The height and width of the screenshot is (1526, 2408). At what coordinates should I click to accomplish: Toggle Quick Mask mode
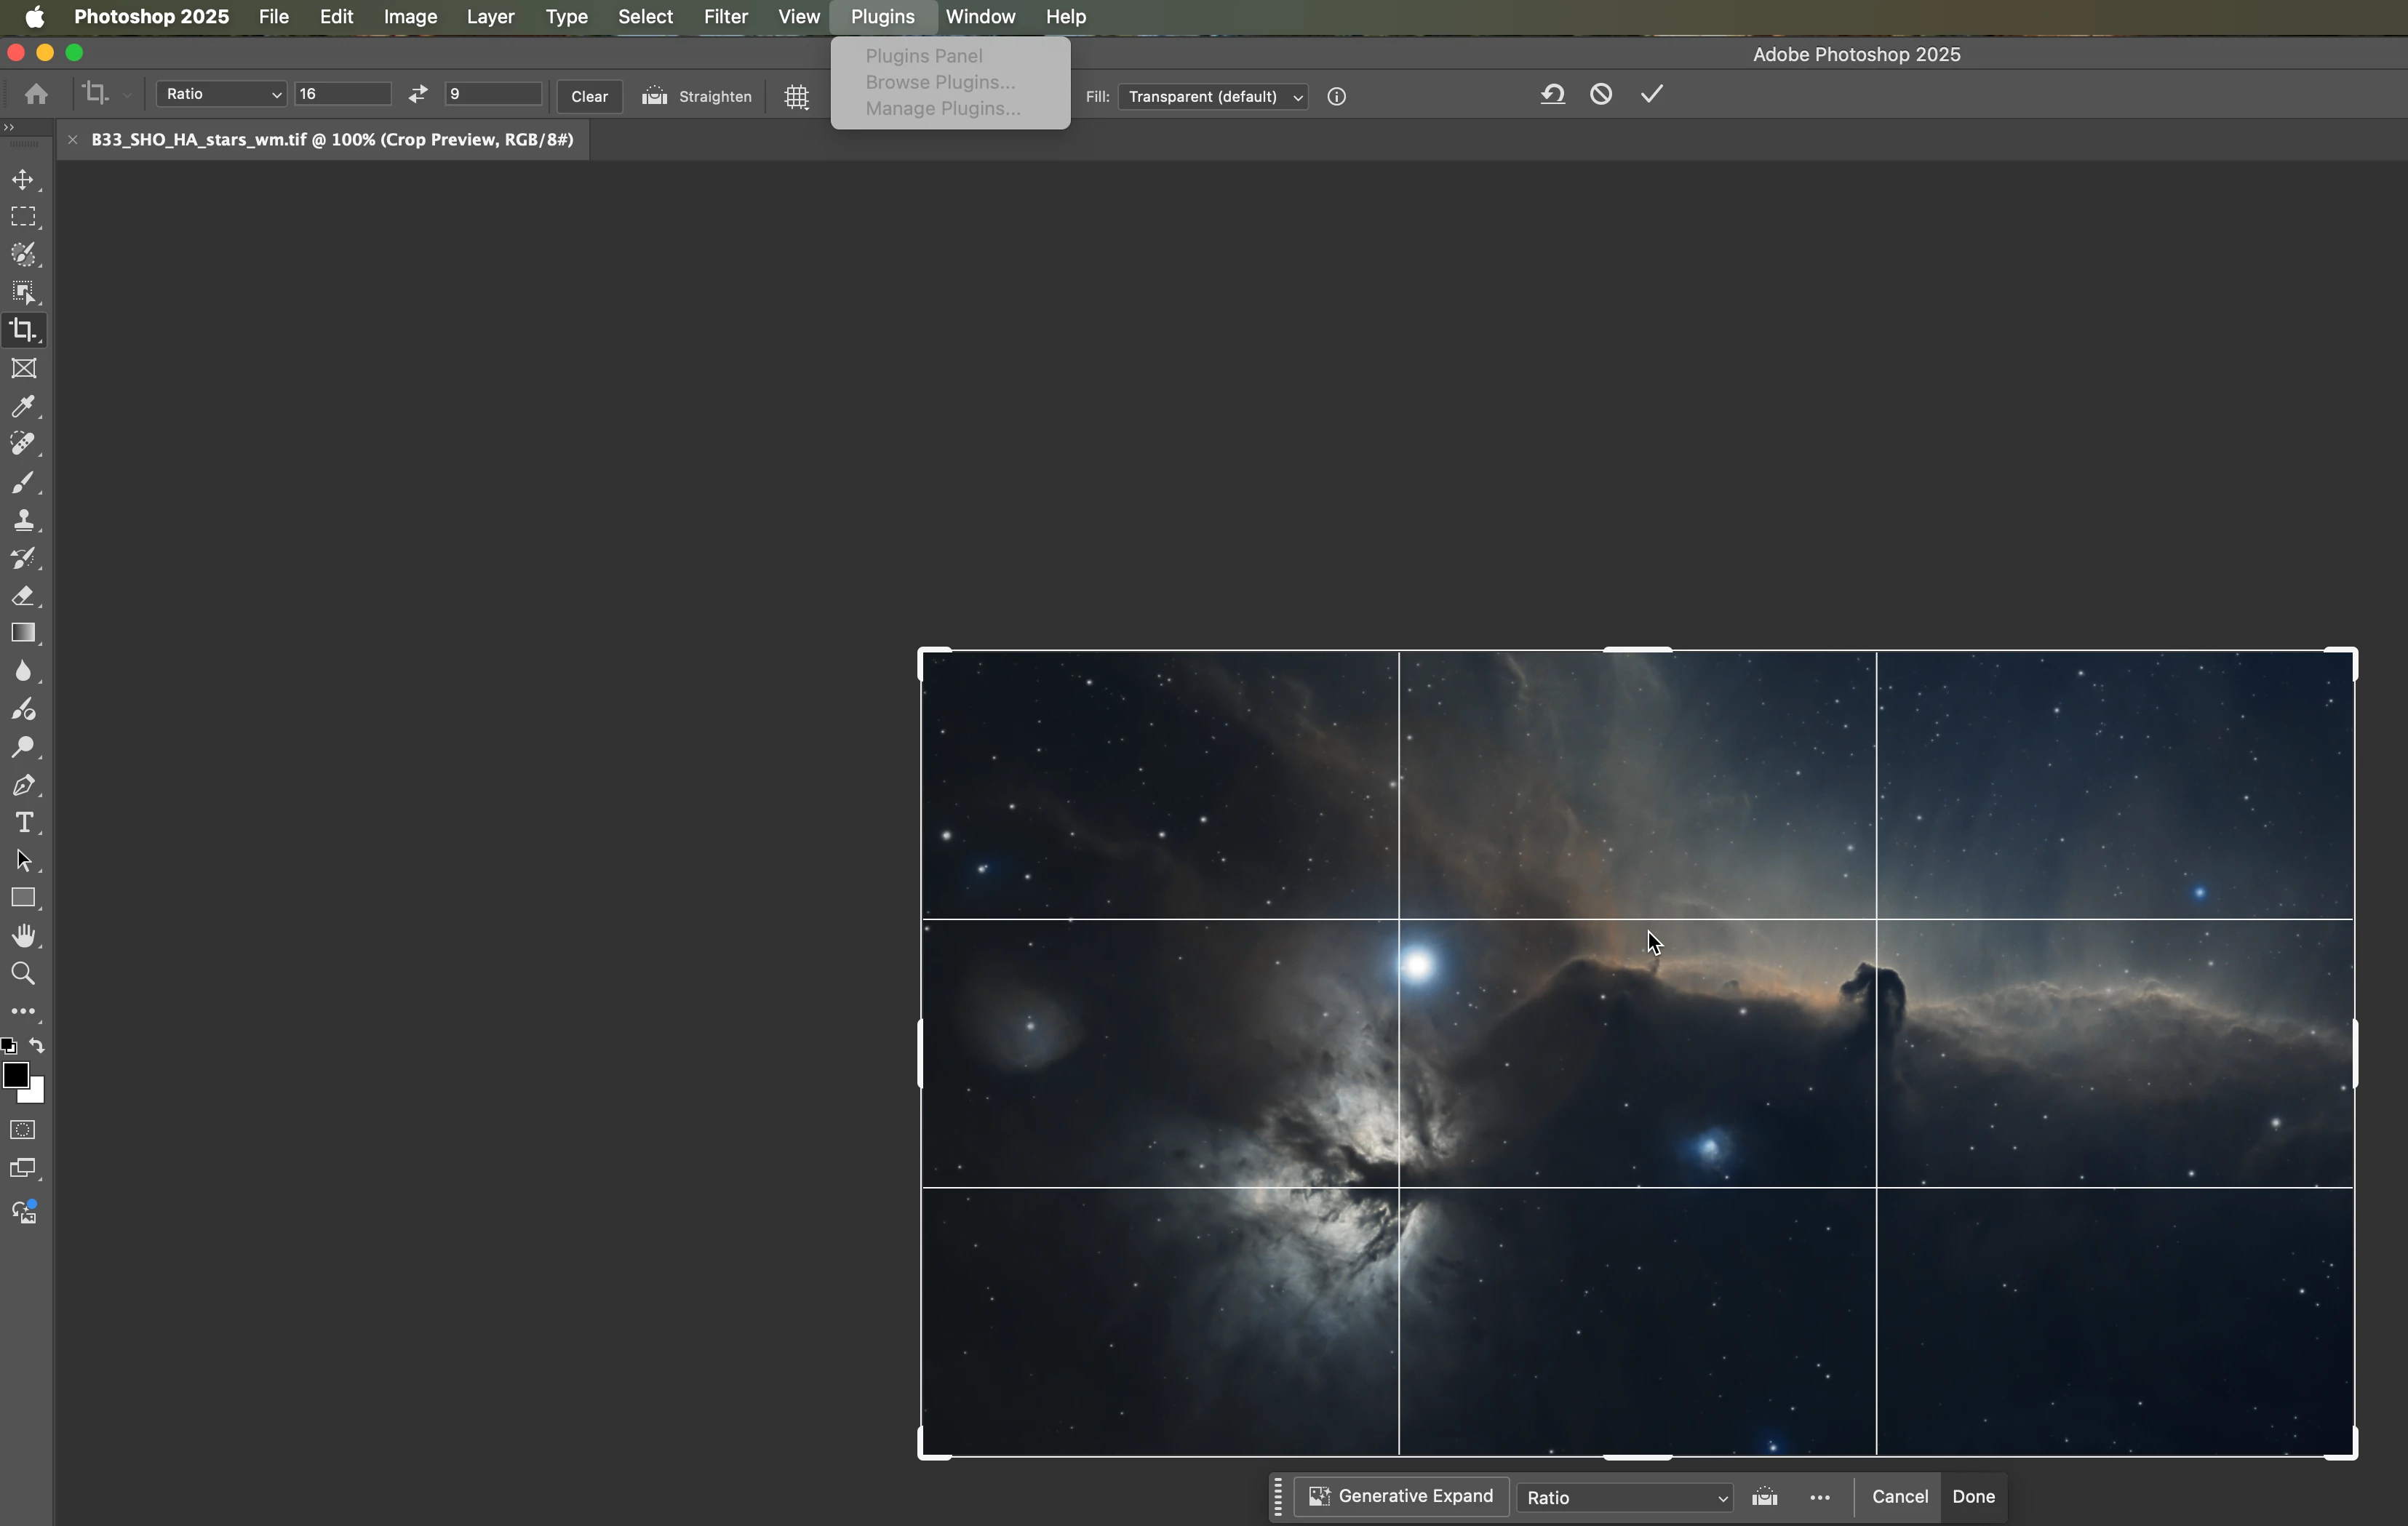coord(23,1130)
